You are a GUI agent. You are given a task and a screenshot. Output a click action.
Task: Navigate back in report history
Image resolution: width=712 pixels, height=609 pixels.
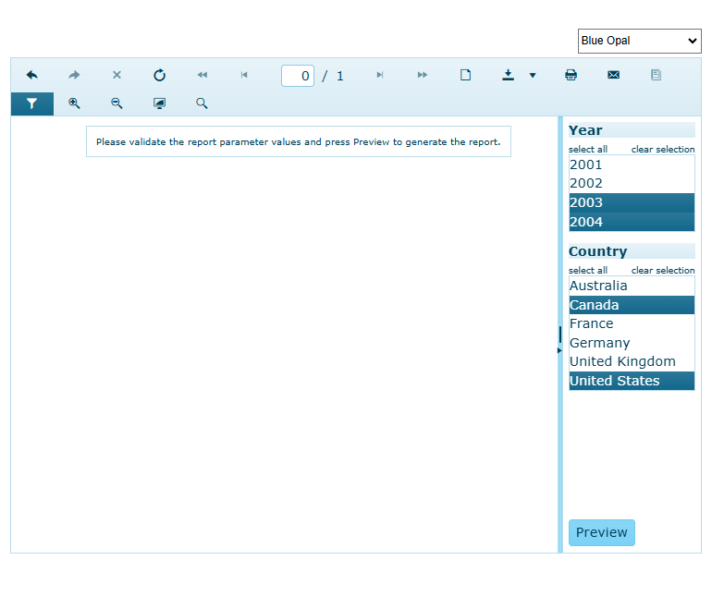click(x=32, y=76)
